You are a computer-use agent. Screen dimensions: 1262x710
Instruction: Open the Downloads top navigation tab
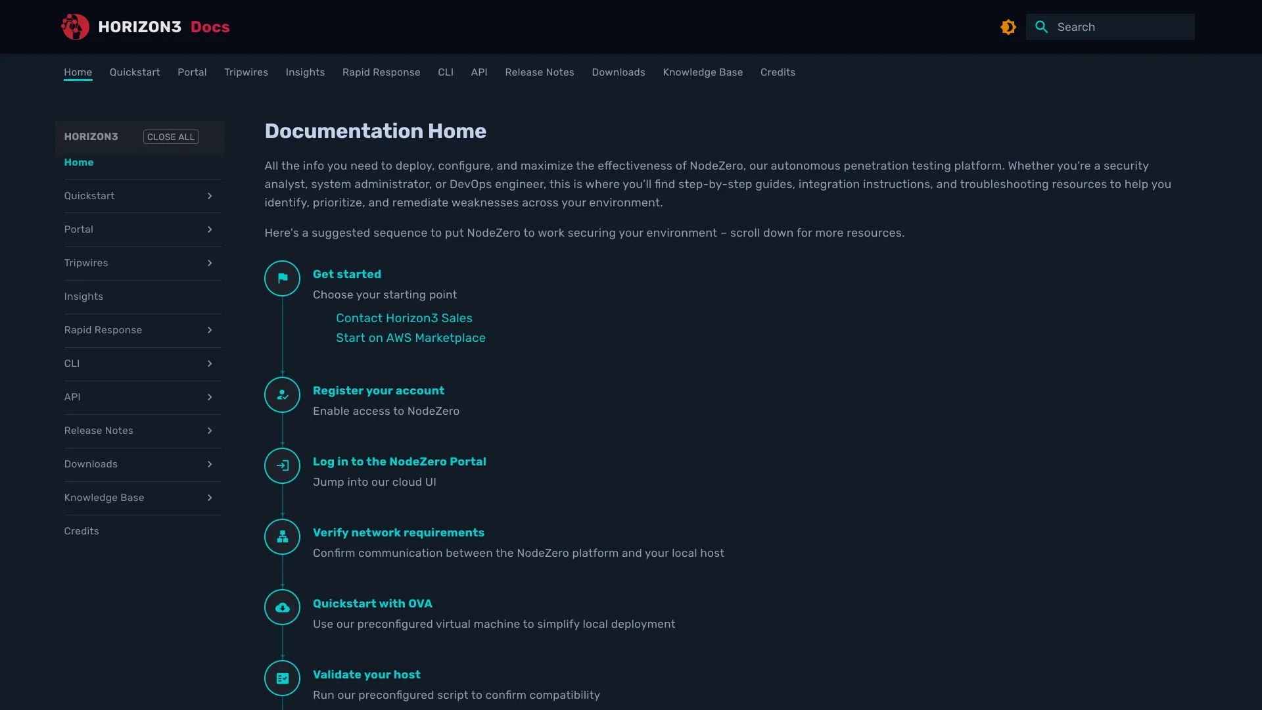619,72
